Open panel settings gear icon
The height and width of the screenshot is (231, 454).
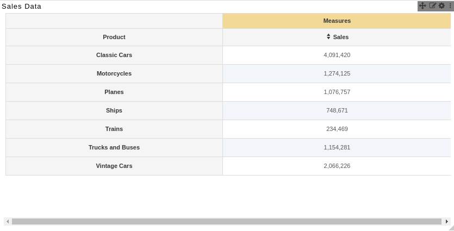coord(441,5)
